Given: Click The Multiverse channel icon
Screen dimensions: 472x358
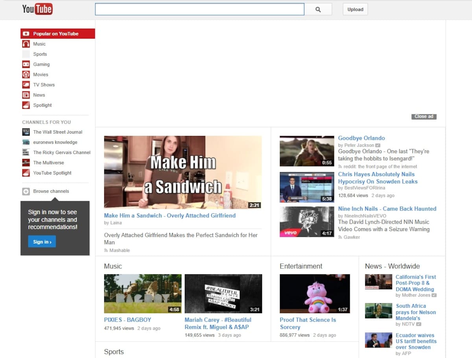Looking at the screenshot, I should (26, 163).
